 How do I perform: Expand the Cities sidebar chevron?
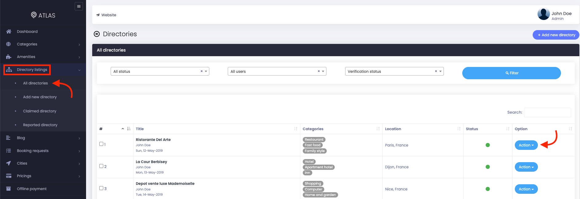tap(79, 164)
